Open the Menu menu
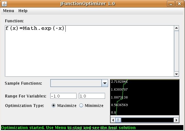185x131 pixels. pyautogui.click(x=9, y=11)
